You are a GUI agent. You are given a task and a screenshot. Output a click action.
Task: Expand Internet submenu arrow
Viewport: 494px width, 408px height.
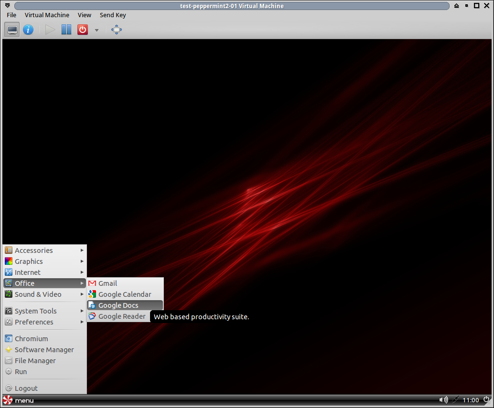click(82, 272)
